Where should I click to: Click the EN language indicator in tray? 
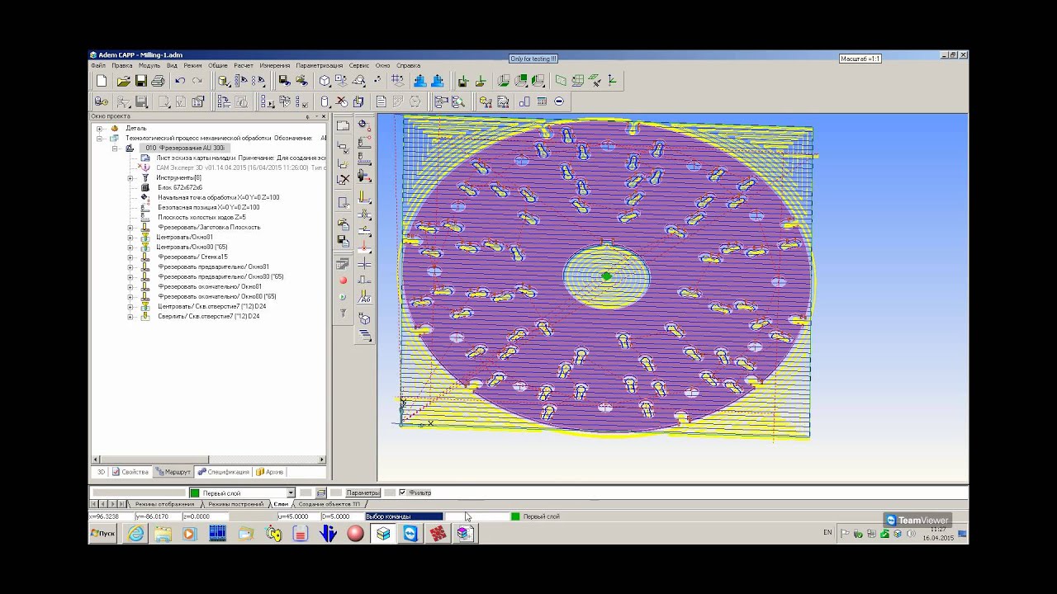[x=827, y=533]
